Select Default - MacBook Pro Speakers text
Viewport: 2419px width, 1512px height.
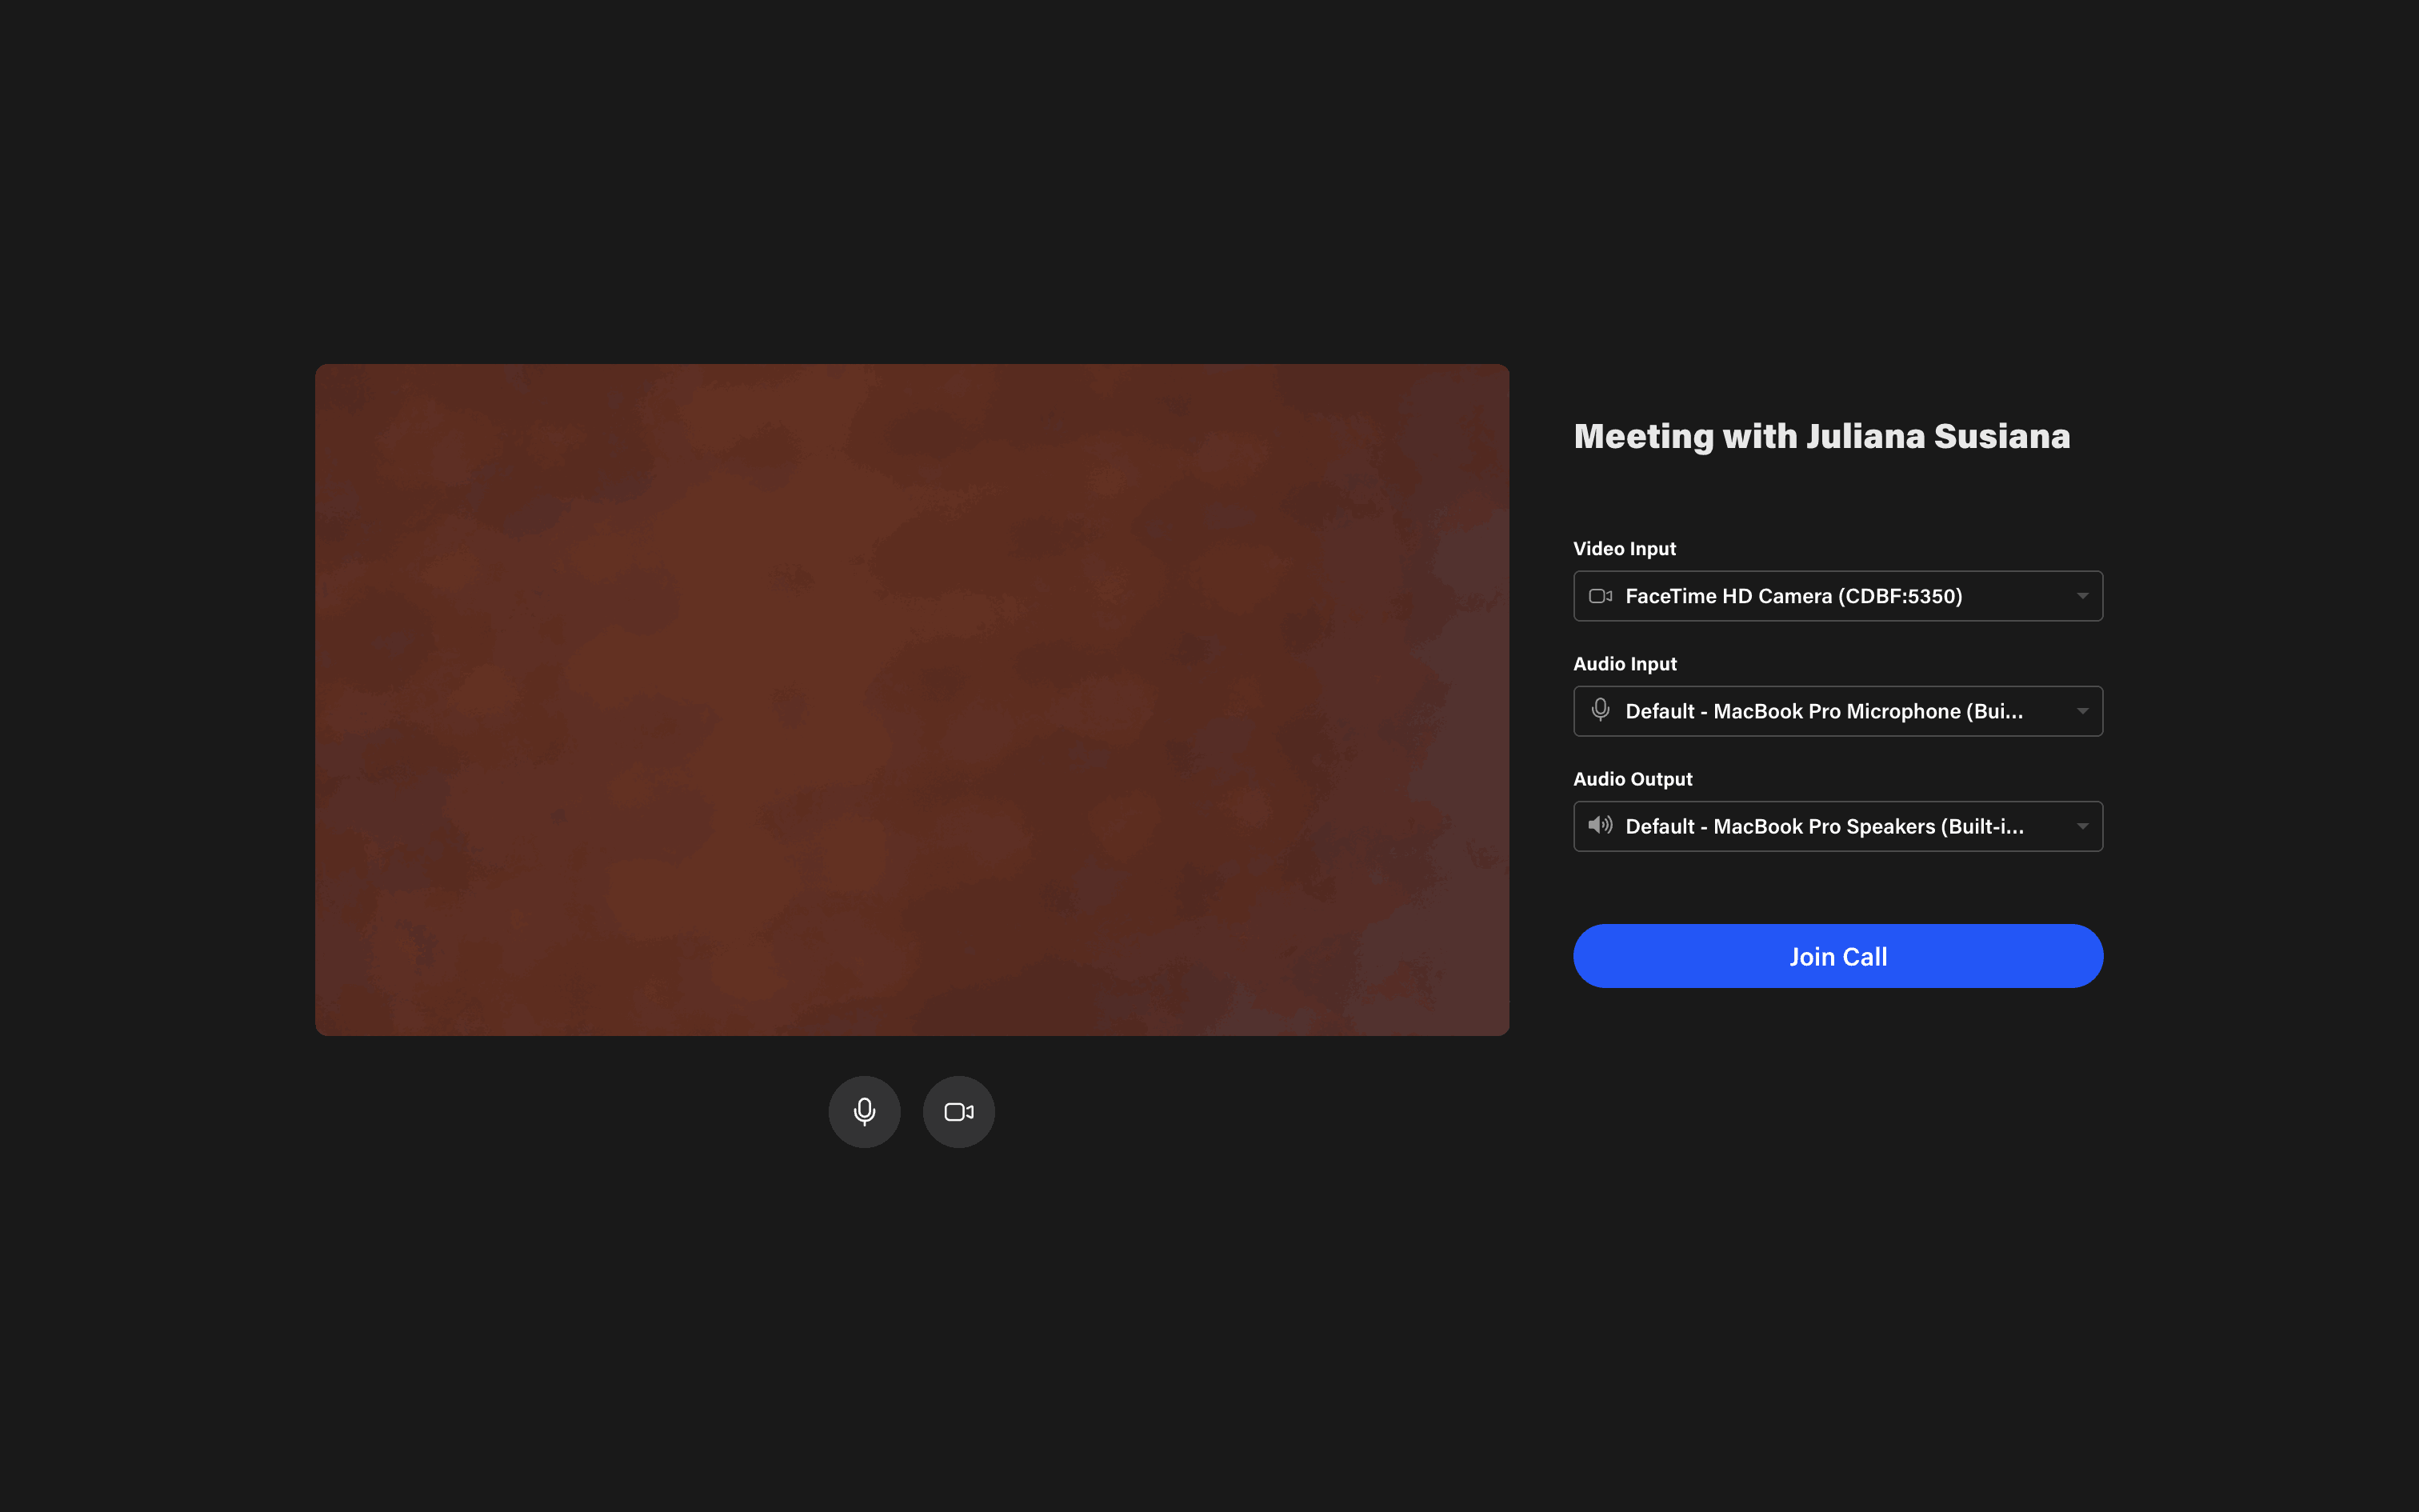(x=1823, y=826)
